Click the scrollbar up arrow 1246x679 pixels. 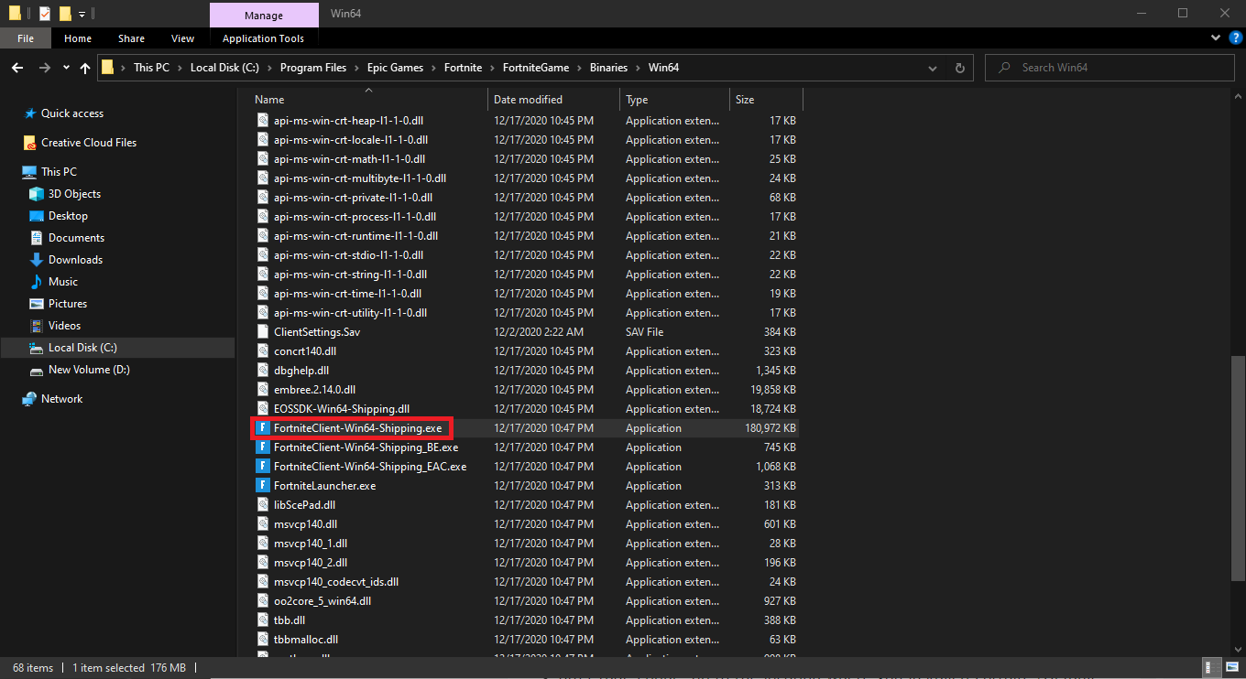[1238, 96]
